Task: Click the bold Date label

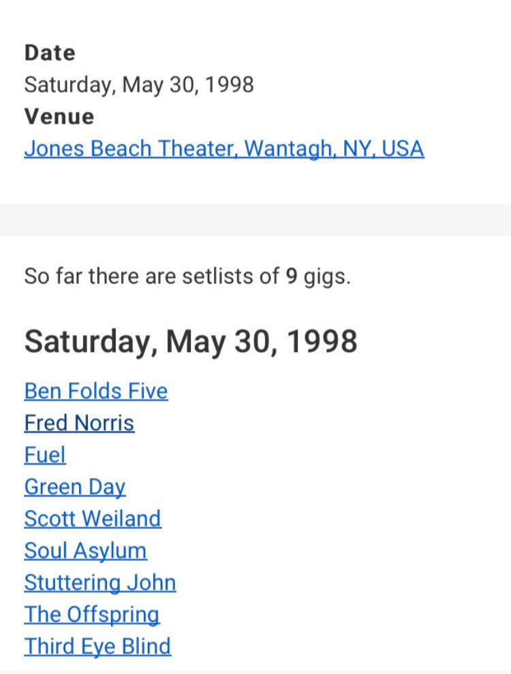Action: pos(50,53)
